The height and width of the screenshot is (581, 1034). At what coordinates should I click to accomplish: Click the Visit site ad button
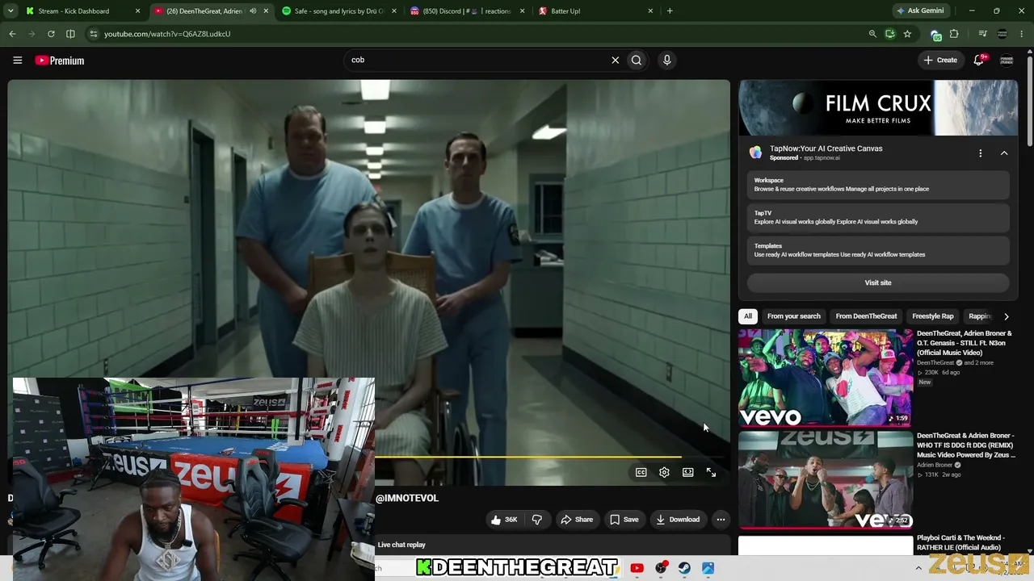878,282
